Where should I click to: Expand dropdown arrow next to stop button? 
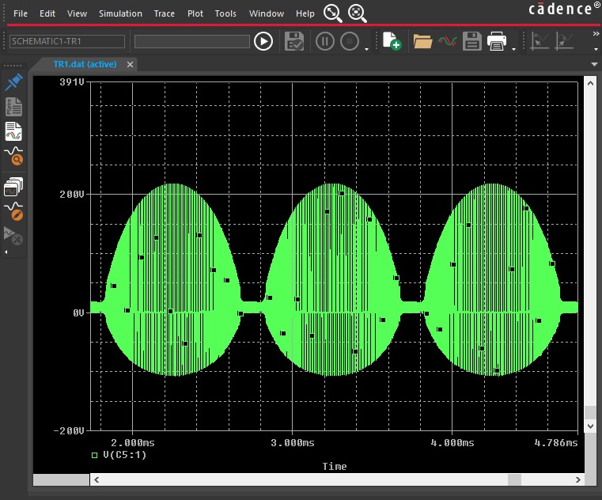pyautogui.click(x=366, y=49)
